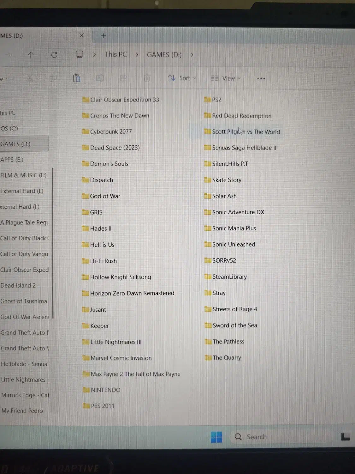Select Skate Story folder
This screenshot has height=474, width=355.
pyautogui.click(x=223, y=180)
